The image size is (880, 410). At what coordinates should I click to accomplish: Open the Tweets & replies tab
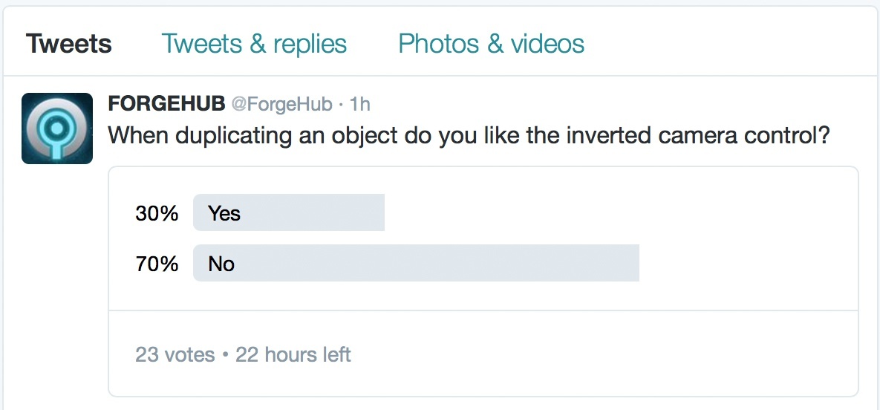[254, 44]
